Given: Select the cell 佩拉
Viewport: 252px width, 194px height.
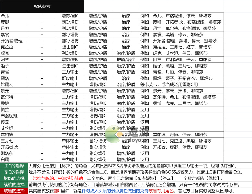Looking at the screenshot, I should (14, 110).
